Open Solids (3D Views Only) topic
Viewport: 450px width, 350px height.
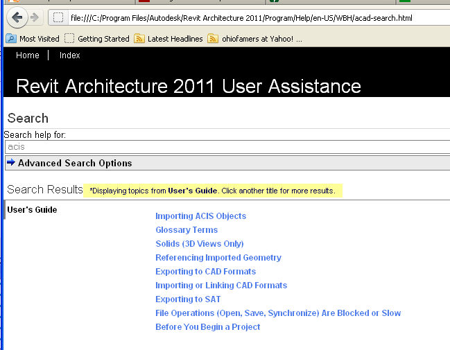(200, 244)
